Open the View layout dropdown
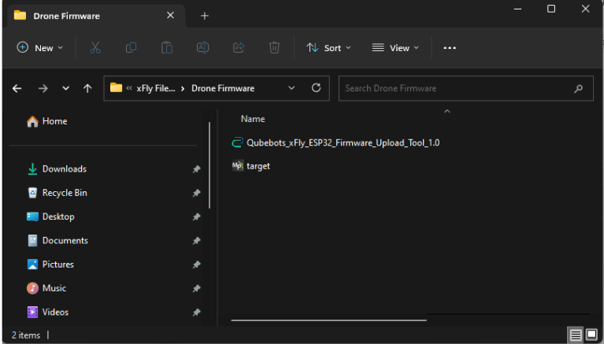 tap(395, 48)
